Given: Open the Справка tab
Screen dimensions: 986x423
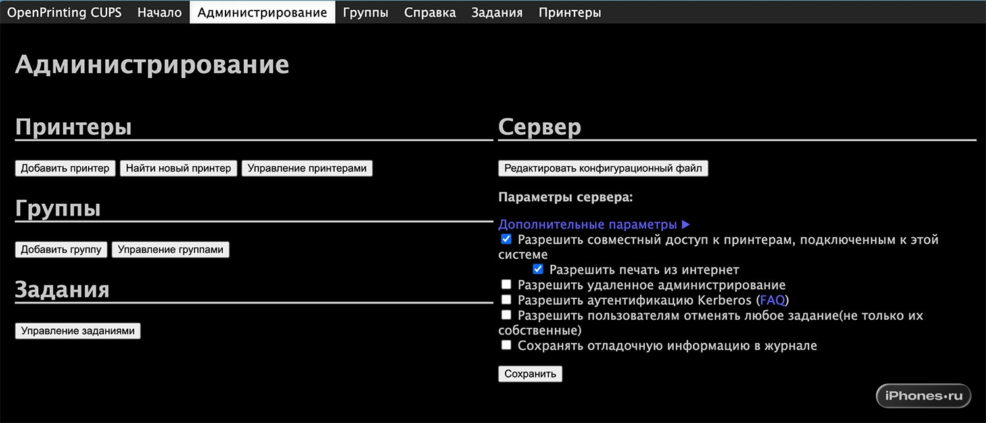Looking at the screenshot, I should (x=430, y=12).
